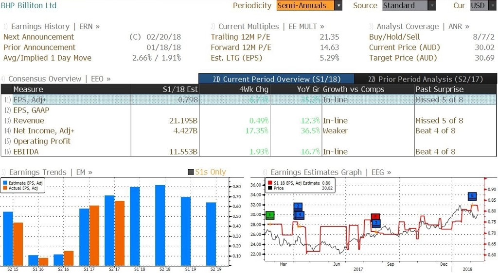Click the green E event marker in March

coord(270,216)
